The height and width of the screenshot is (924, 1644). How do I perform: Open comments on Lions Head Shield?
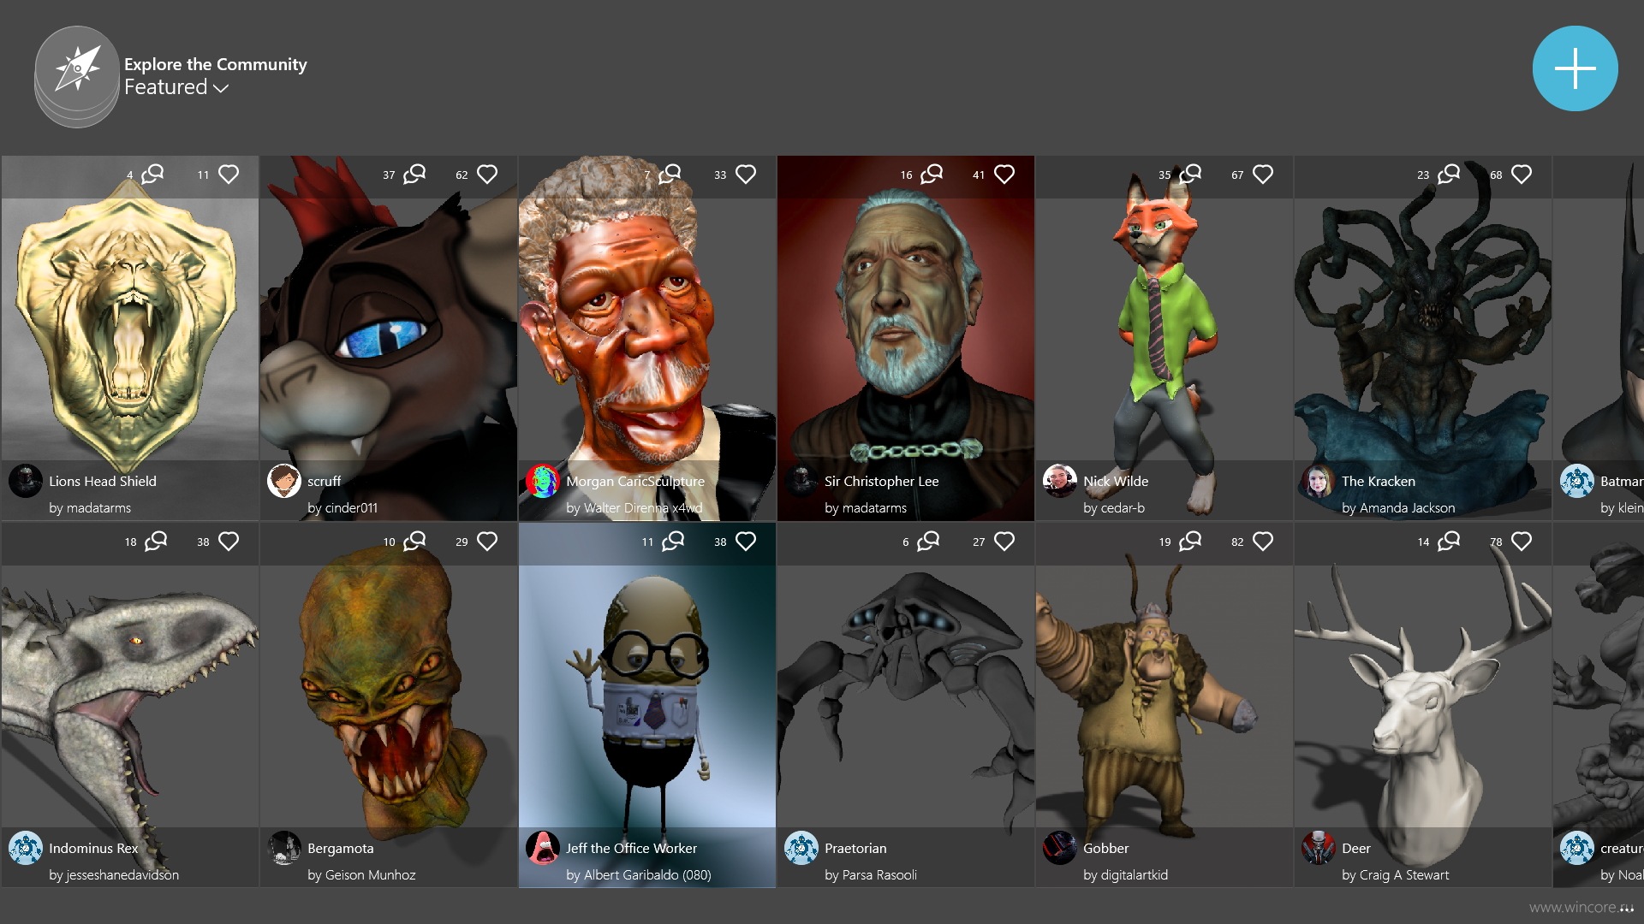coord(152,175)
